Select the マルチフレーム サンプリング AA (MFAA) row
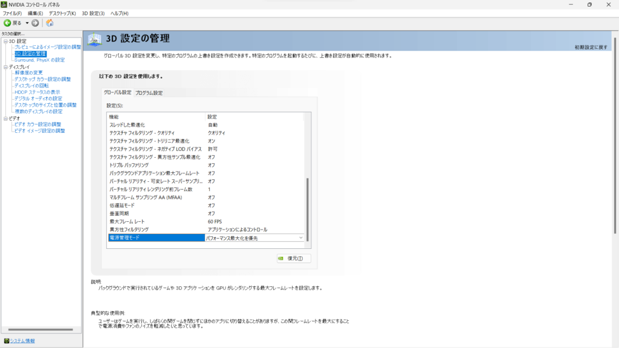This screenshot has width=619, height=348. tap(206, 198)
